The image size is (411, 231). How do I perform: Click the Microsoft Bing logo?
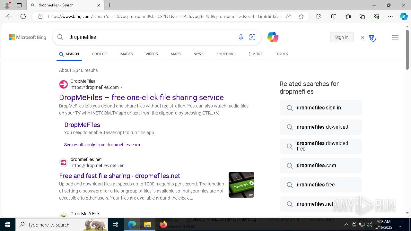[28, 37]
